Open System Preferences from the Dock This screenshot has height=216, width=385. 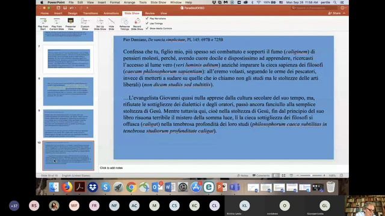183,187
